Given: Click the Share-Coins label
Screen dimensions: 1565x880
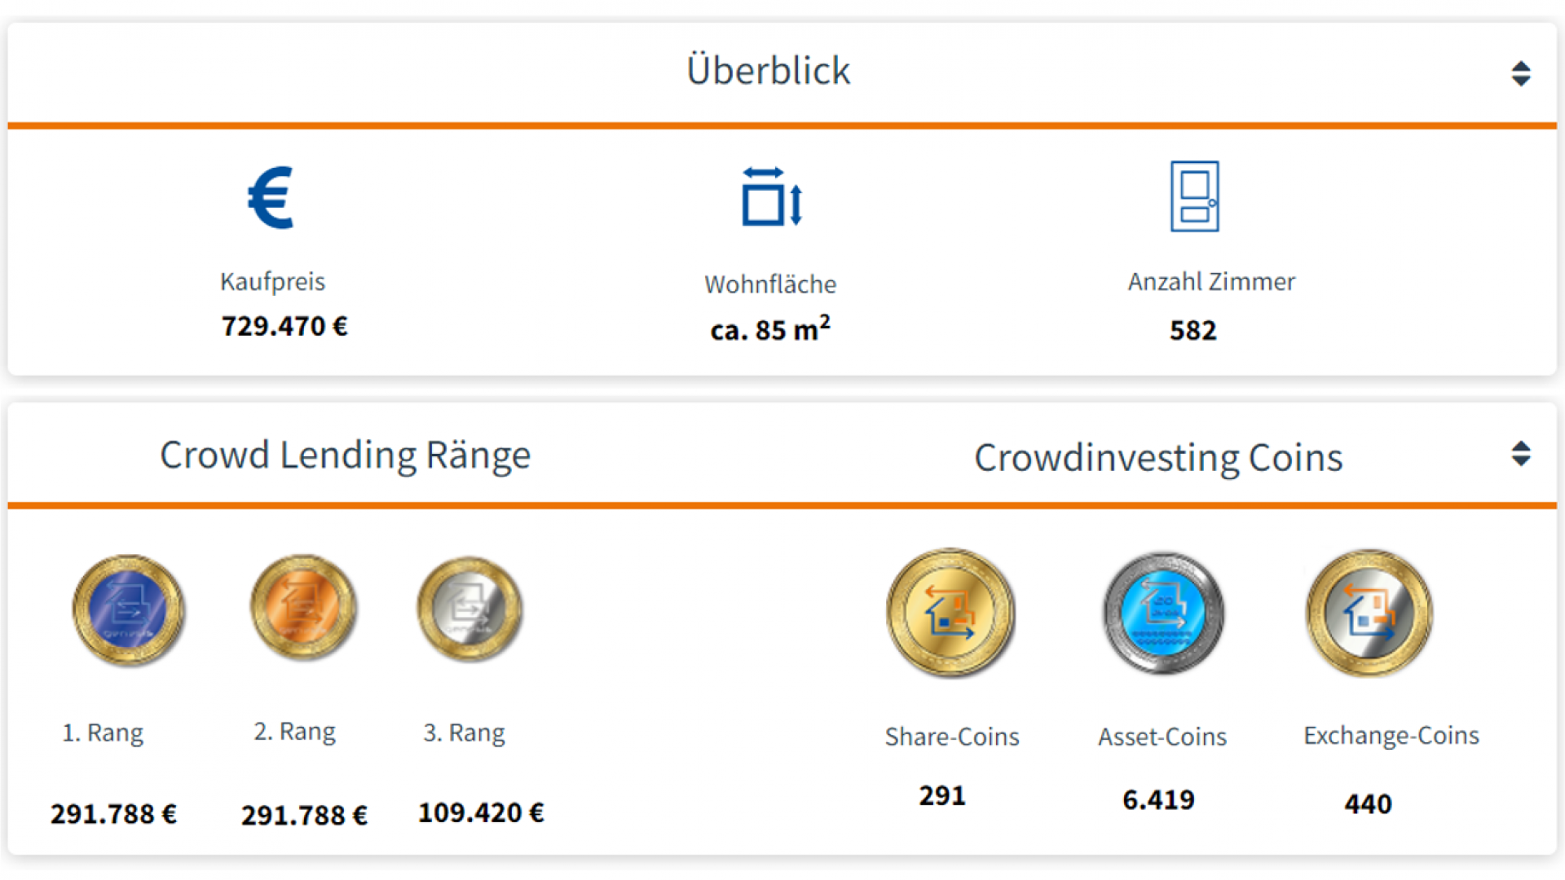Looking at the screenshot, I should pos(952,737).
